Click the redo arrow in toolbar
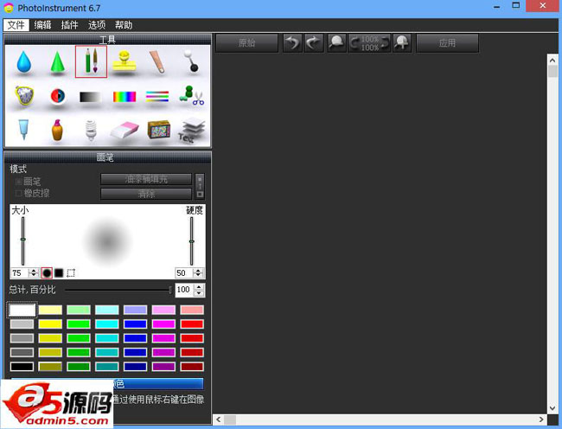 (x=314, y=43)
